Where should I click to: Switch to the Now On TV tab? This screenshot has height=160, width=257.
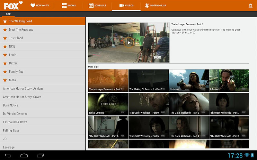[40, 5]
